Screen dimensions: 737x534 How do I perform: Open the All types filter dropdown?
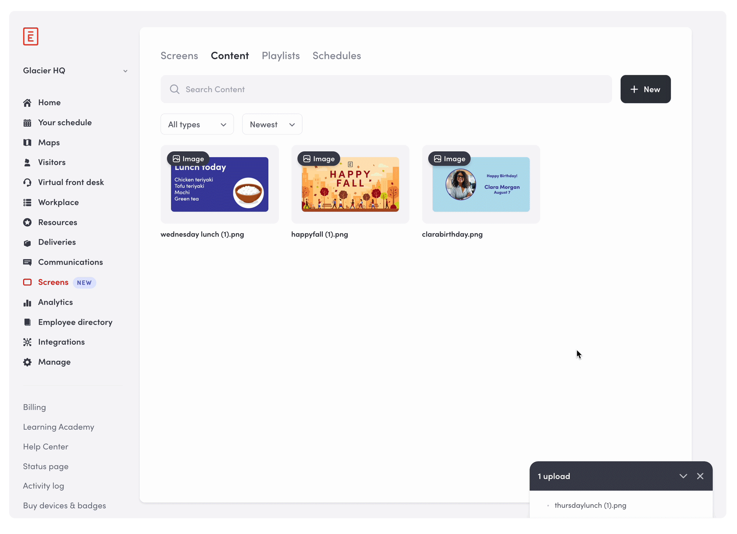[x=197, y=124]
